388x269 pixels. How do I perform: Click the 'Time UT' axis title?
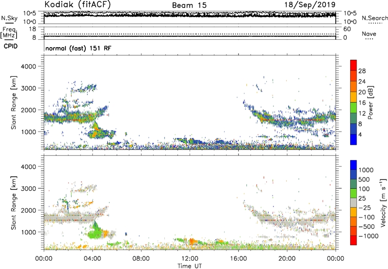click(x=190, y=266)
